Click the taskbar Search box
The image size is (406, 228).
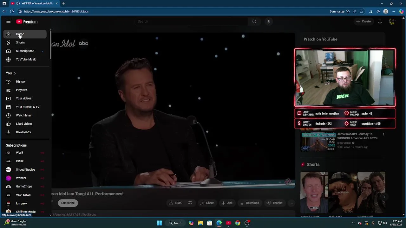[x=175, y=223]
